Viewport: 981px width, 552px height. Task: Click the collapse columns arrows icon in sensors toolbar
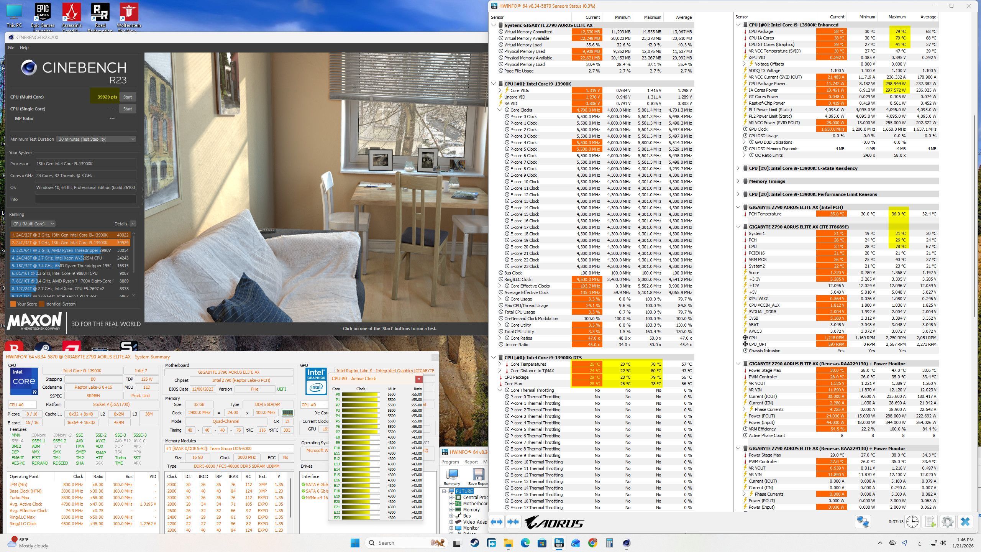point(513,522)
